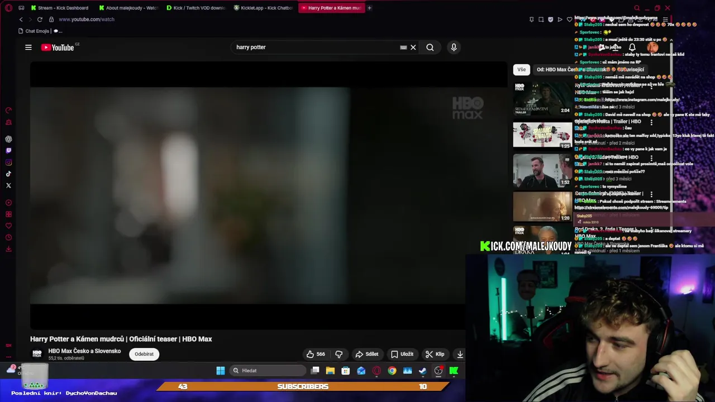Save the video with Uložit button

tap(402, 354)
